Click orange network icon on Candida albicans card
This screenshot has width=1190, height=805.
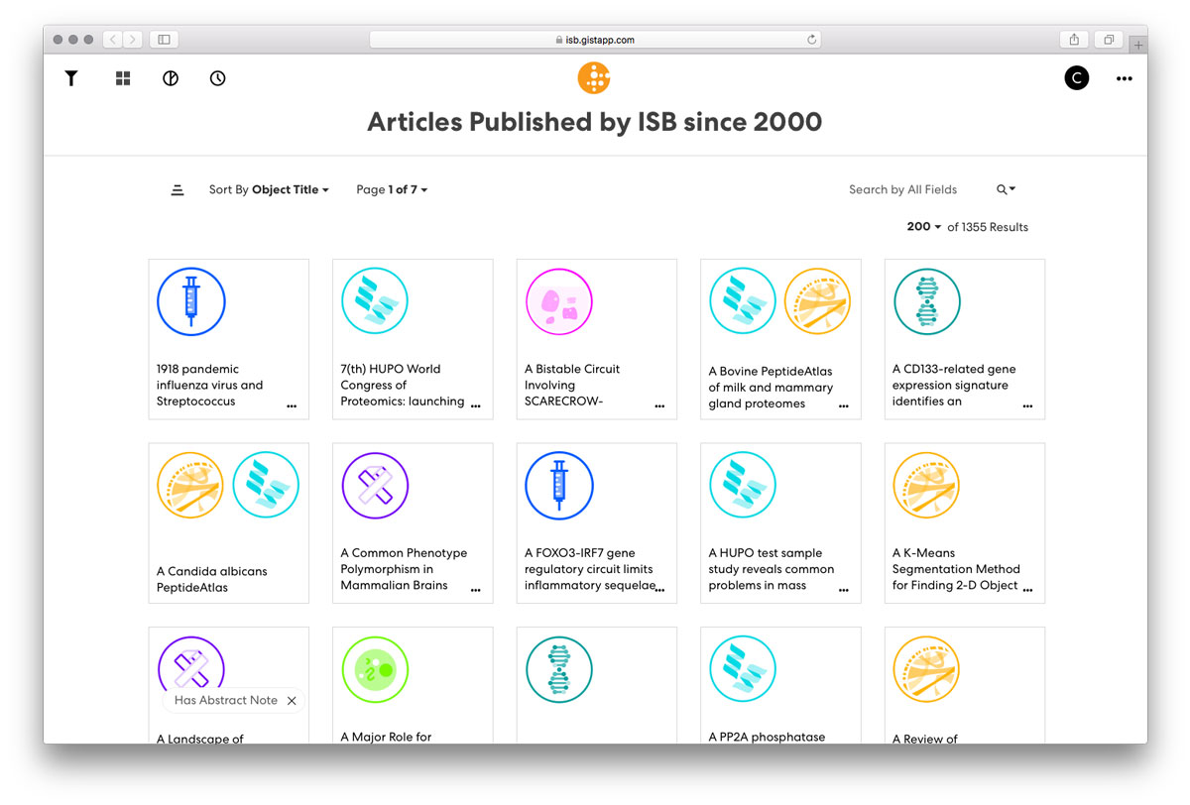pos(191,486)
